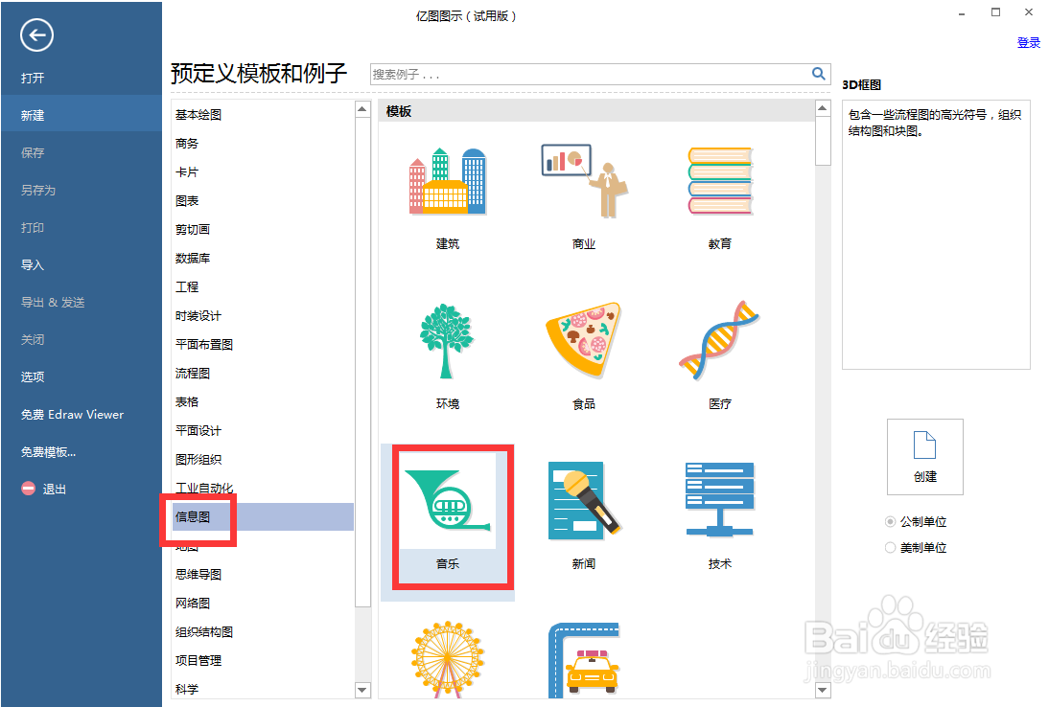Click the search magnifier icon
Screen dimensions: 1049x707
(x=818, y=74)
